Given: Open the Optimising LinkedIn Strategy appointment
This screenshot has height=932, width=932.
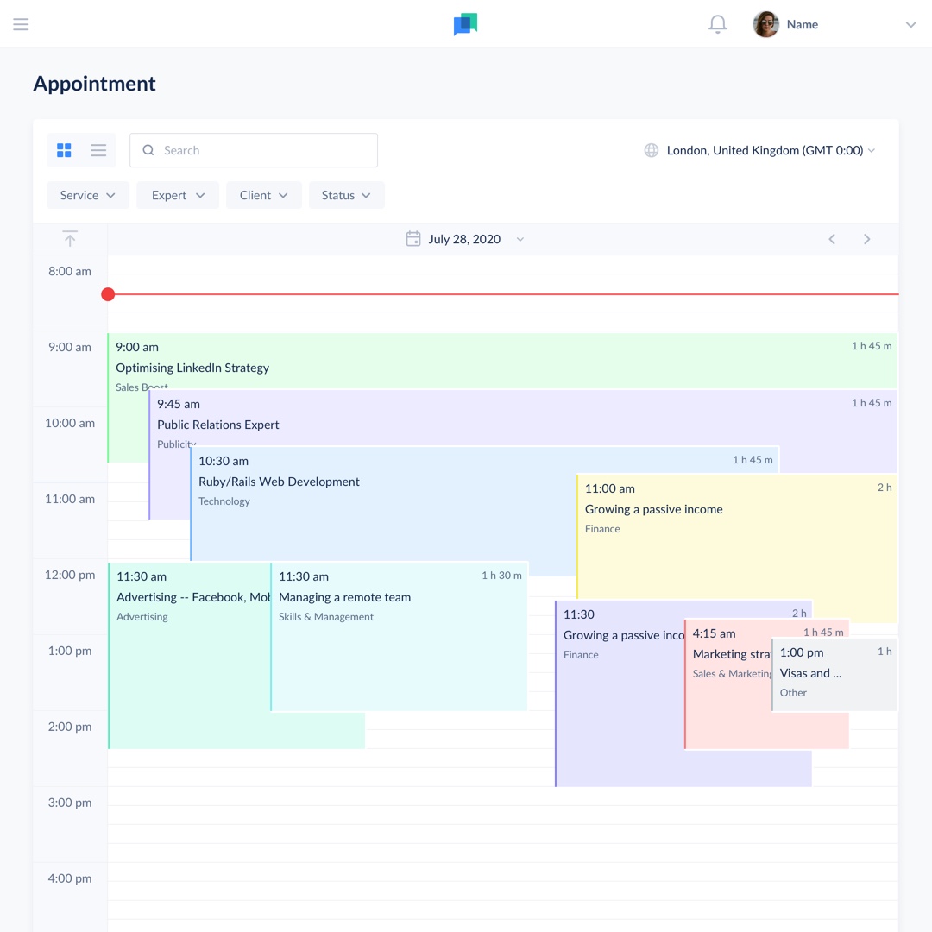Looking at the screenshot, I should coord(502,361).
